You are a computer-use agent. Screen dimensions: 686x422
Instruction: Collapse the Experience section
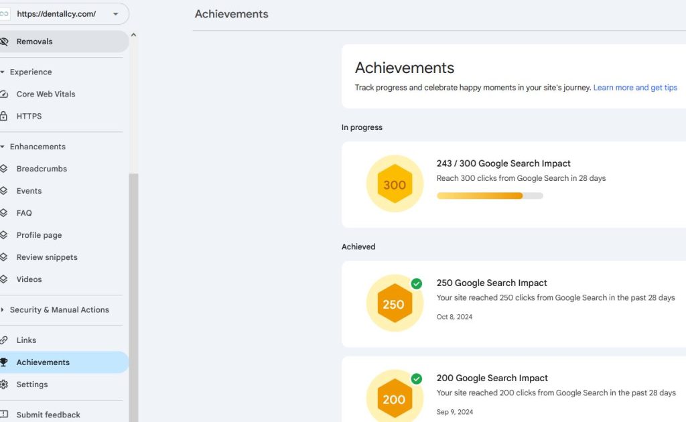click(x=3, y=72)
